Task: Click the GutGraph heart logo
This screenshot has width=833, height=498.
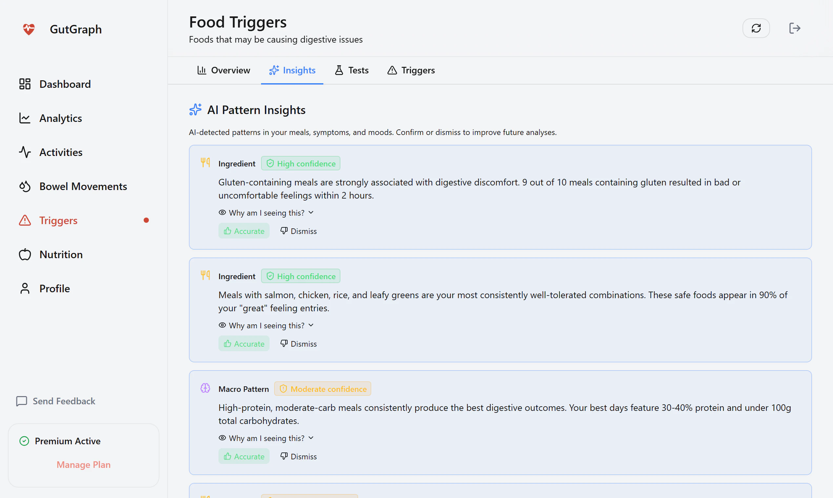Action: pos(29,29)
